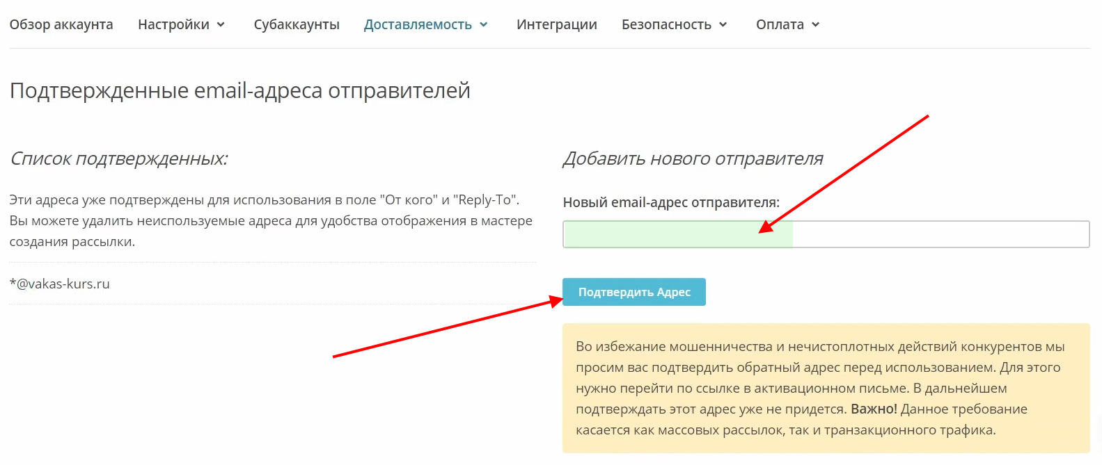Open the Обзор аккаунта menu item
The height and width of the screenshot is (465, 1102).
pyautogui.click(x=61, y=24)
